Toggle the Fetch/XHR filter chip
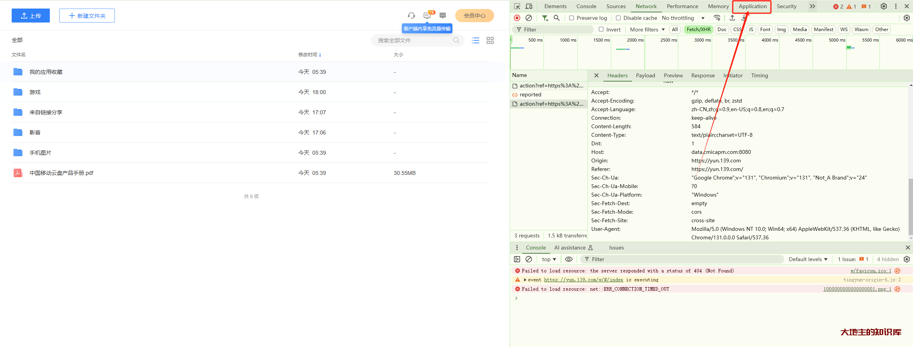Screen dimensions: 913x347 click(698, 30)
